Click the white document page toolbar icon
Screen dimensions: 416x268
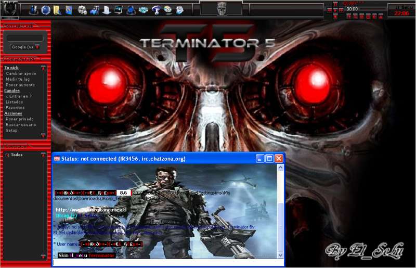(107, 10)
